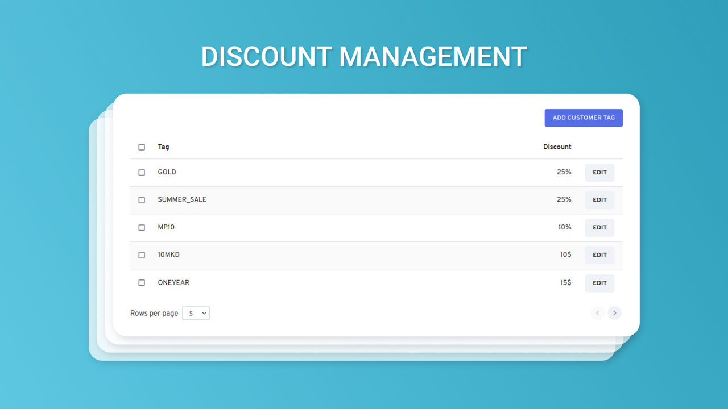Click the 25% discount value for GOLD
This screenshot has width=728, height=409.
point(565,172)
